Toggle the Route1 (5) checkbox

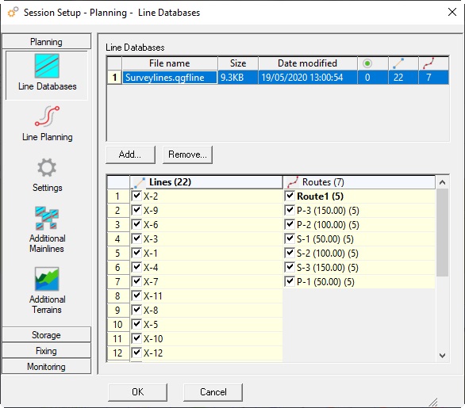pyautogui.click(x=289, y=196)
